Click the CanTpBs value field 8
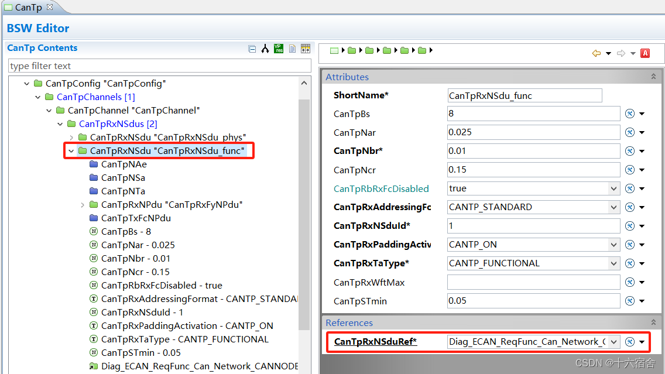The width and height of the screenshot is (665, 374). 533,114
